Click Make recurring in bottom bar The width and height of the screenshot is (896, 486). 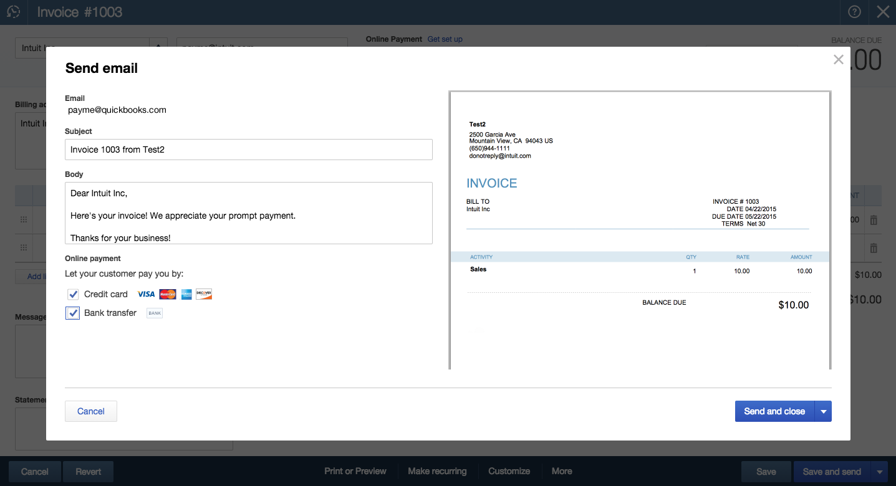pos(437,471)
